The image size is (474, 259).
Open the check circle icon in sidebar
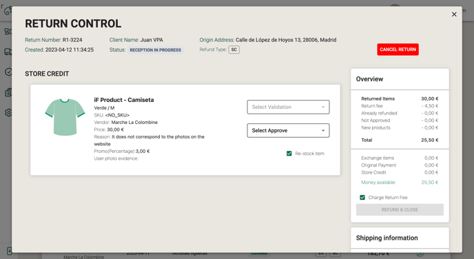tap(8, 72)
